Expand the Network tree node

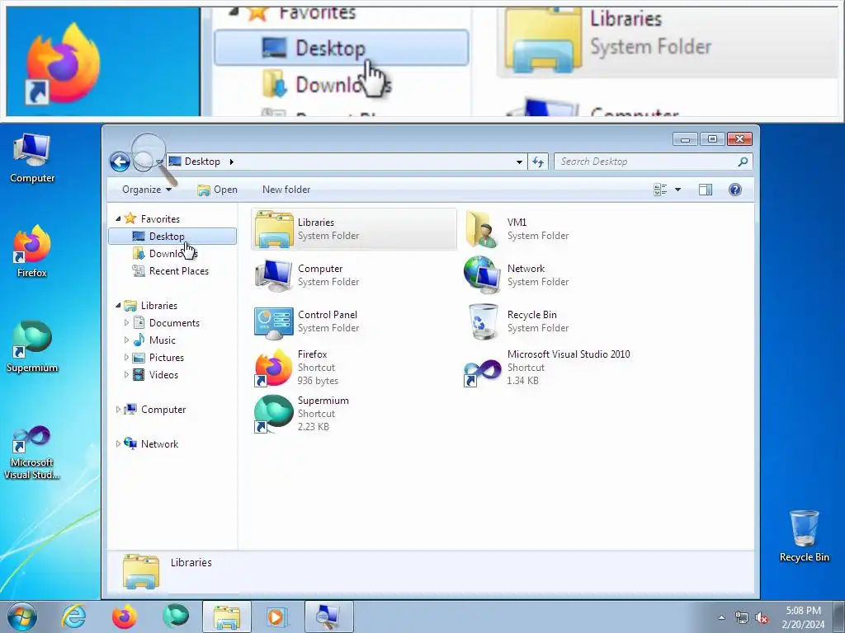pyautogui.click(x=118, y=444)
